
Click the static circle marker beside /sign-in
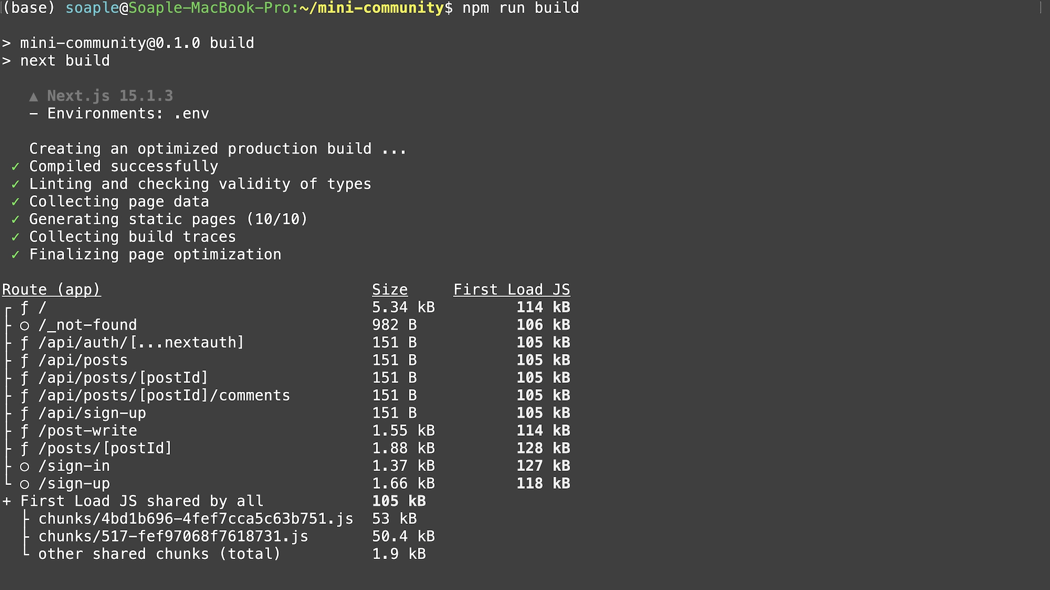(25, 466)
